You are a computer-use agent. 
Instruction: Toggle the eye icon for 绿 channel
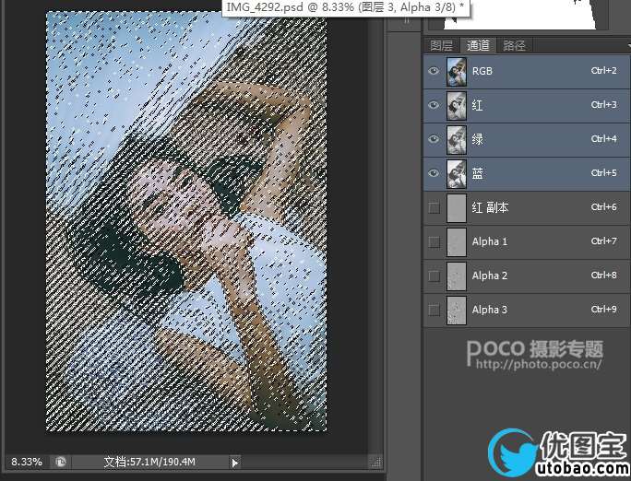click(435, 139)
